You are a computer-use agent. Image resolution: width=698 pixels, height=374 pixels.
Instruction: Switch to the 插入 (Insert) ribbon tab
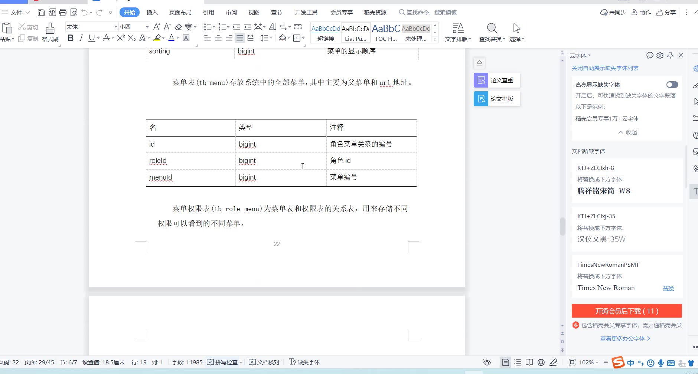152,13
